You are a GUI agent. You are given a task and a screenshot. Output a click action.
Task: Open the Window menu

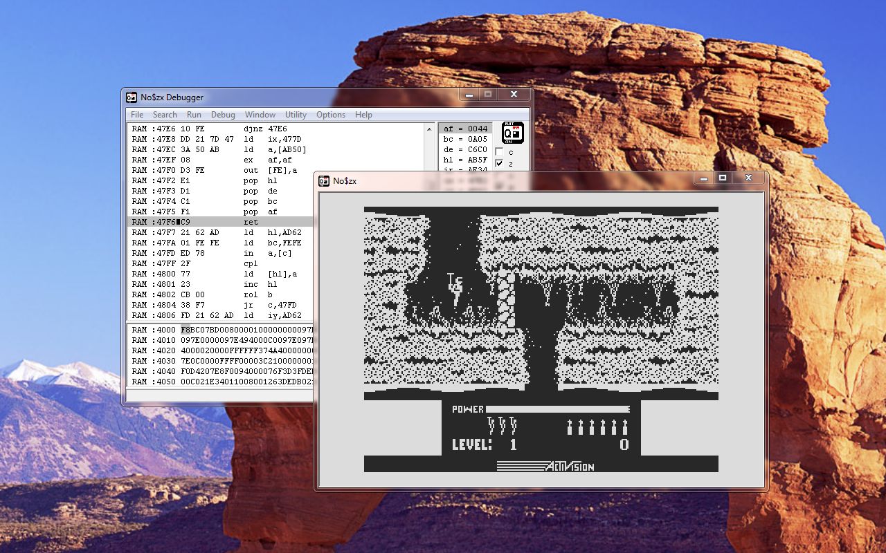(260, 115)
